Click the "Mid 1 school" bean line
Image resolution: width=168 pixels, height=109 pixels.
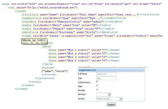click(84, 50)
